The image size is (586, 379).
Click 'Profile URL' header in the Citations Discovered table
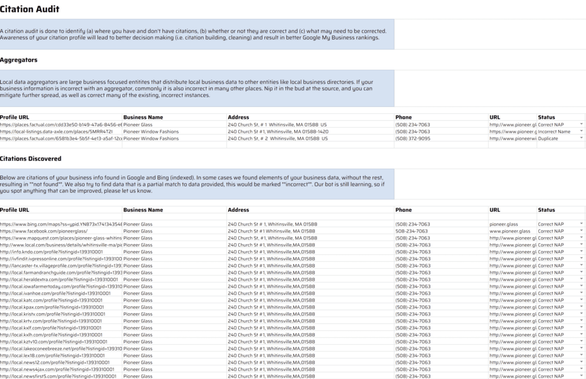14,210
